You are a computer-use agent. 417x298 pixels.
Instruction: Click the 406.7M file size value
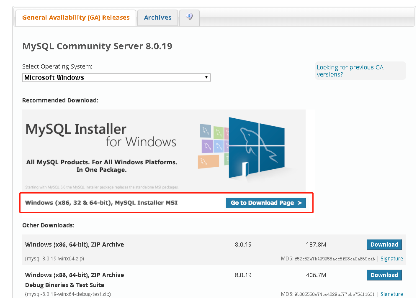[316, 275]
